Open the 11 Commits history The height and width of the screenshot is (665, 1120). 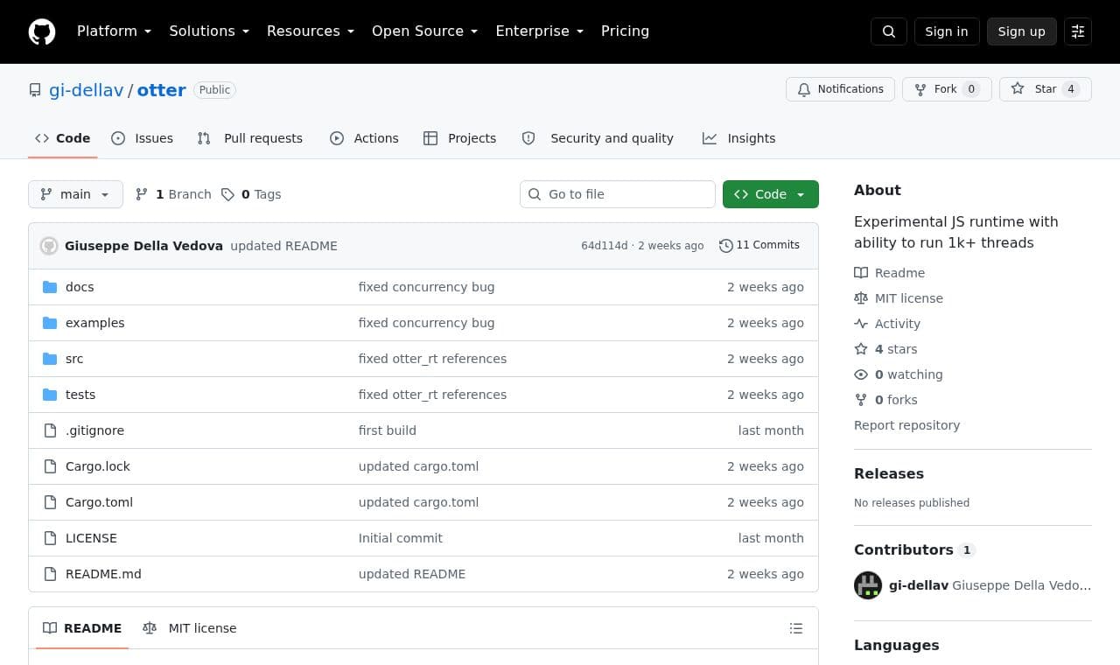pos(759,245)
